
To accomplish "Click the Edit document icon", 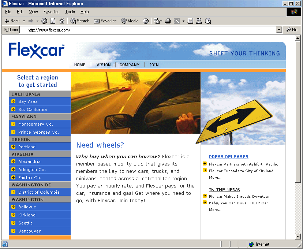I will click(190, 21).
